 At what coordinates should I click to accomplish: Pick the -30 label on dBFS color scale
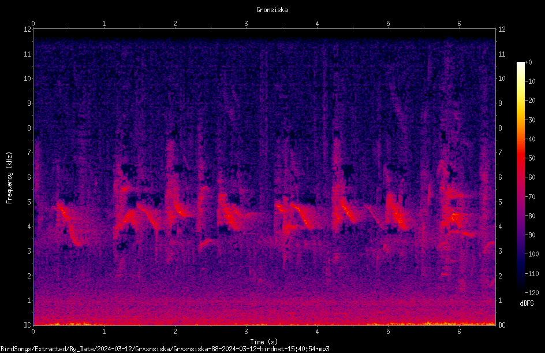click(x=531, y=120)
